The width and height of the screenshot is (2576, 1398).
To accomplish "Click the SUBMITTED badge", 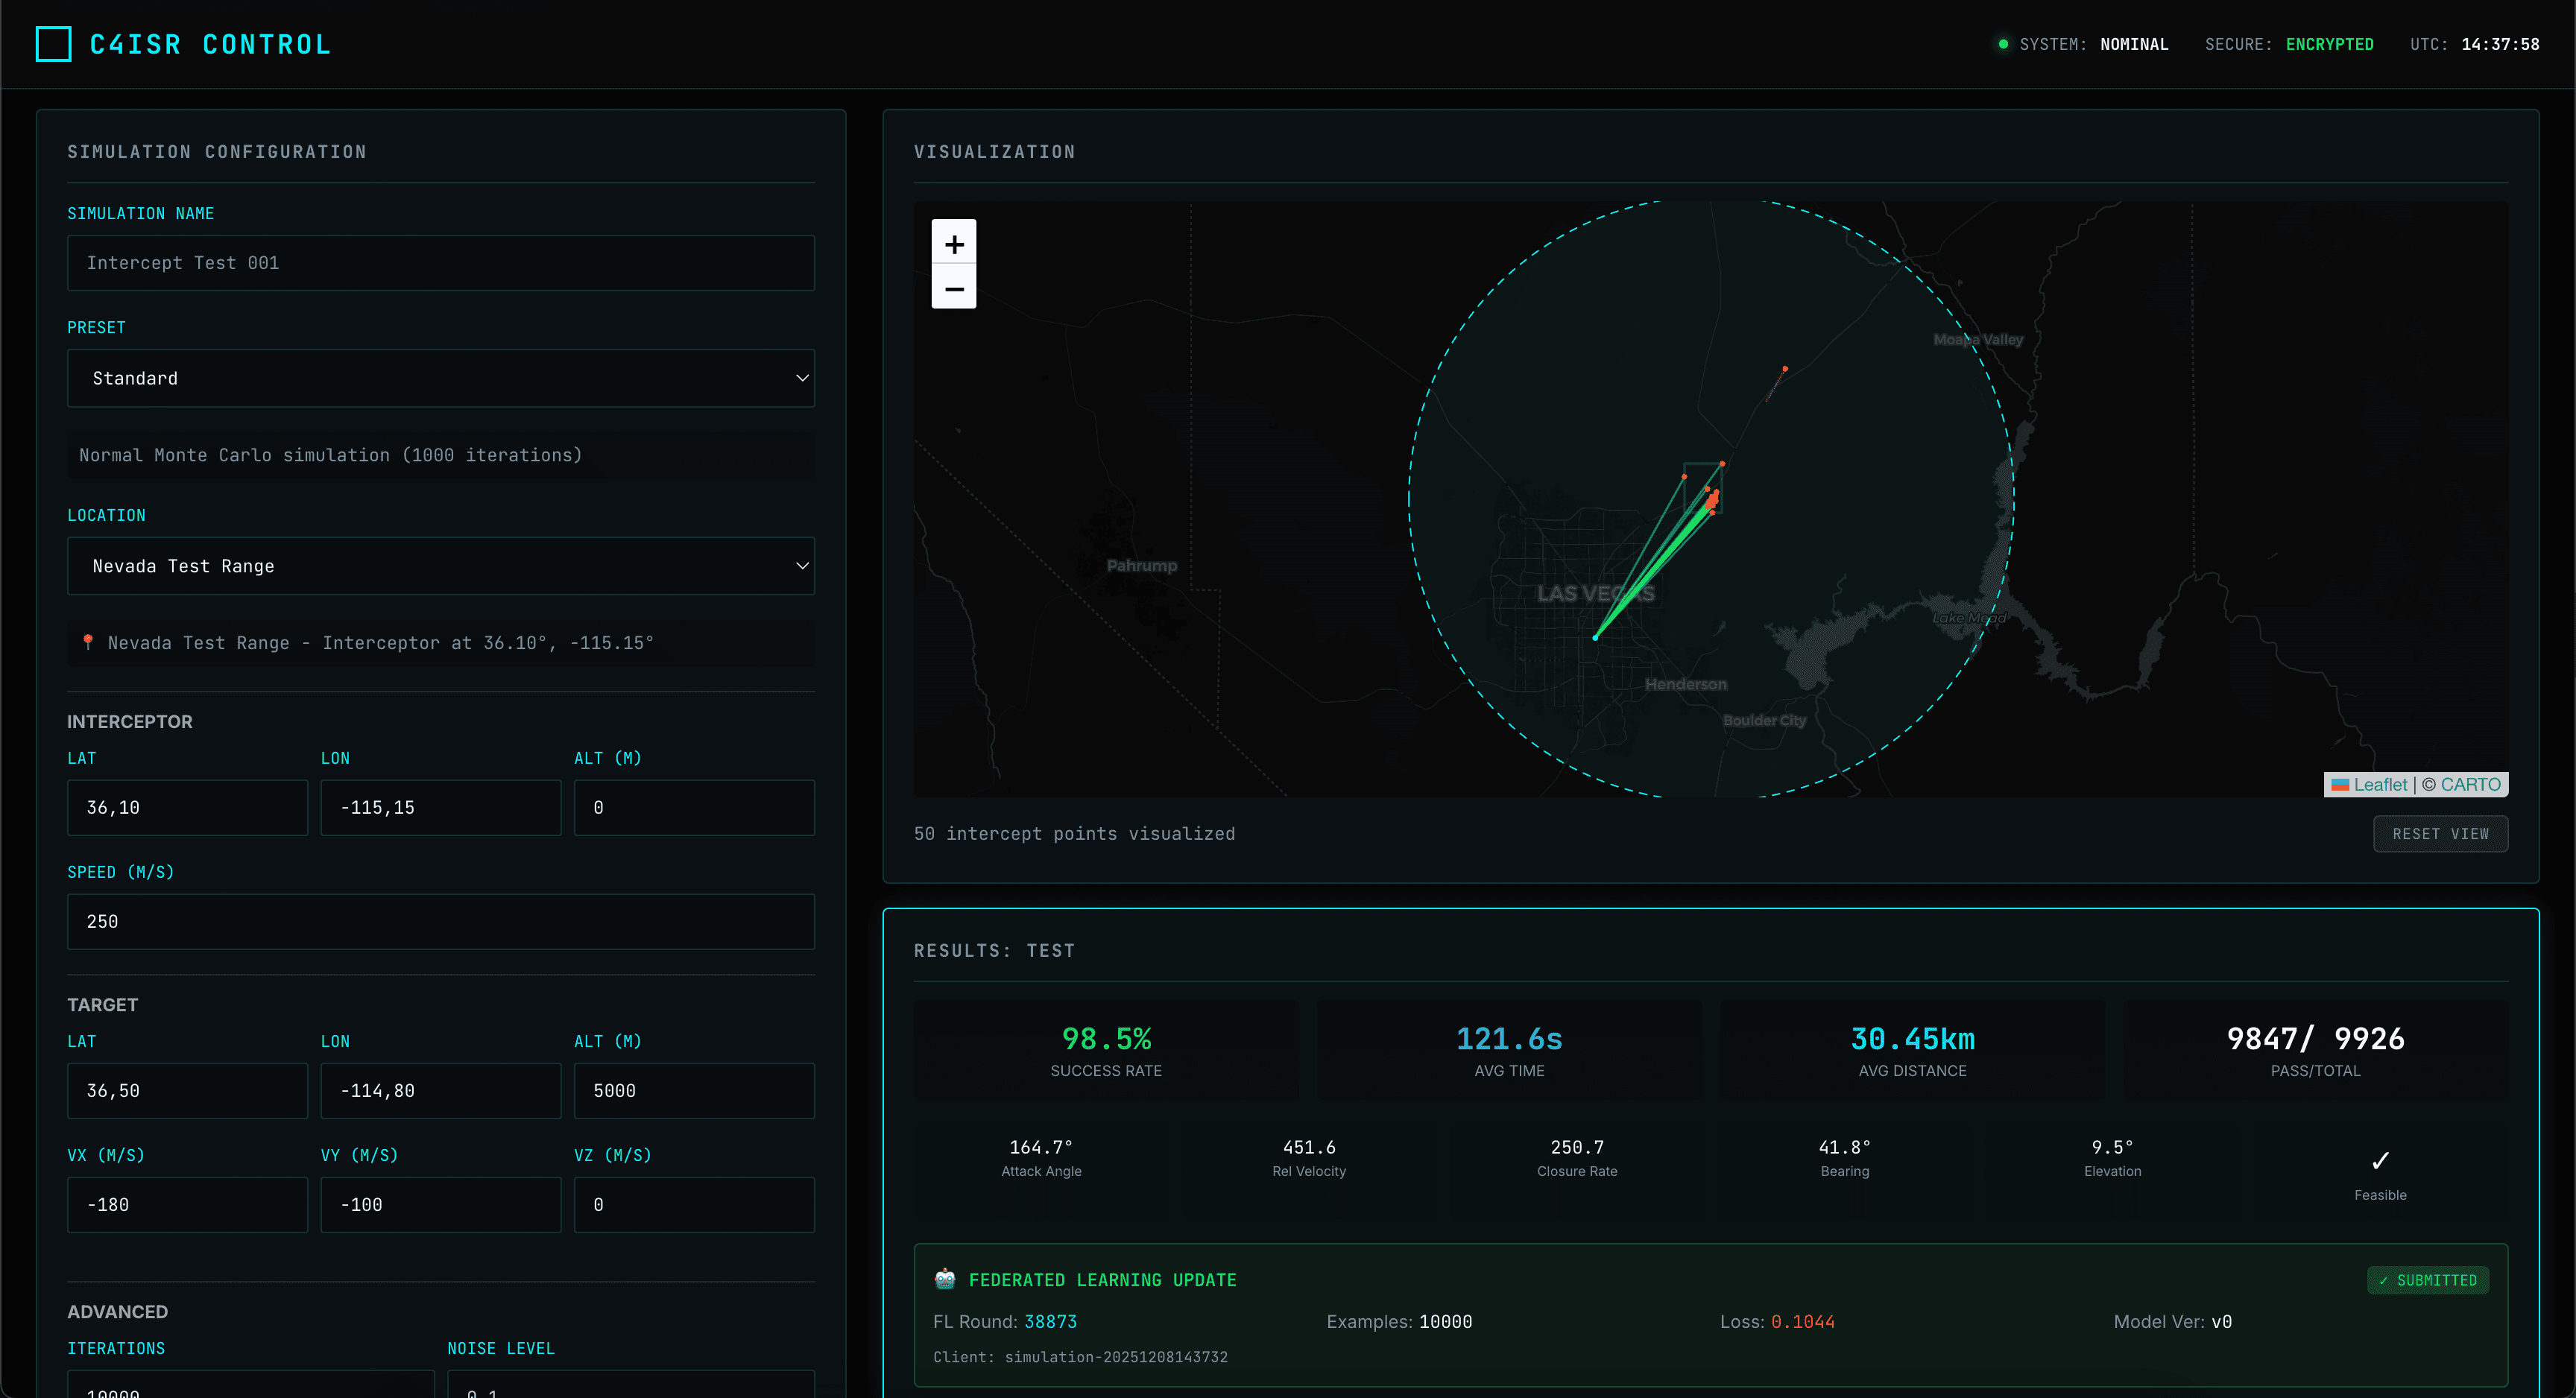I will point(2428,1280).
